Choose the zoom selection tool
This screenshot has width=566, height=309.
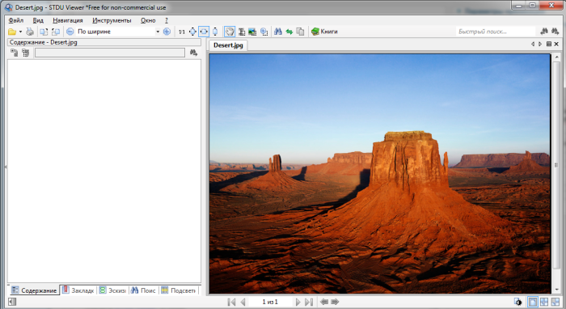264,32
